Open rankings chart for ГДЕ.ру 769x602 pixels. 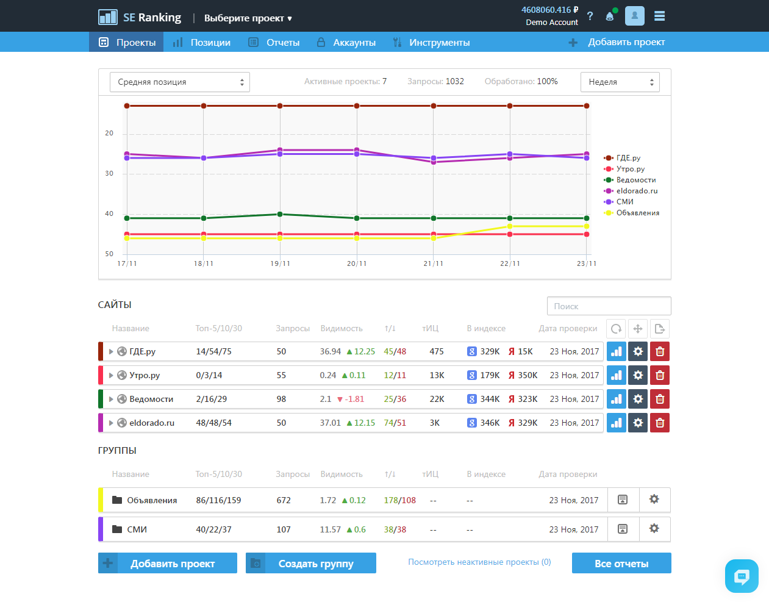click(617, 351)
